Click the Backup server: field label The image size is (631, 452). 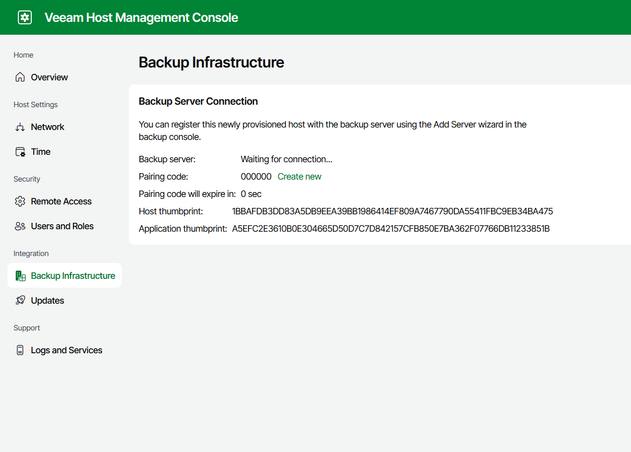pyautogui.click(x=167, y=159)
